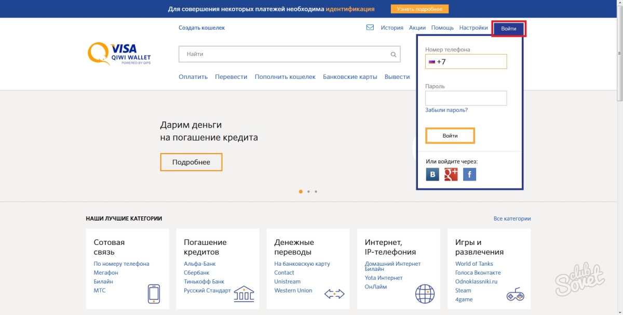Open the Тинькофф Банк link
The width and height of the screenshot is (623, 315).
(x=204, y=281)
